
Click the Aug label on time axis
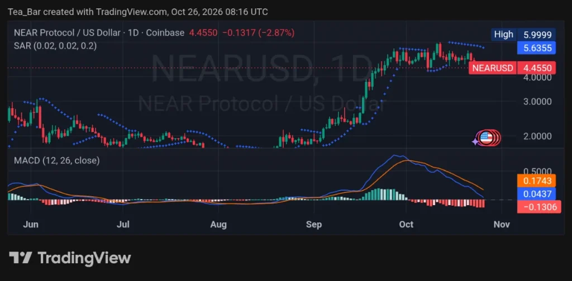tap(218, 225)
